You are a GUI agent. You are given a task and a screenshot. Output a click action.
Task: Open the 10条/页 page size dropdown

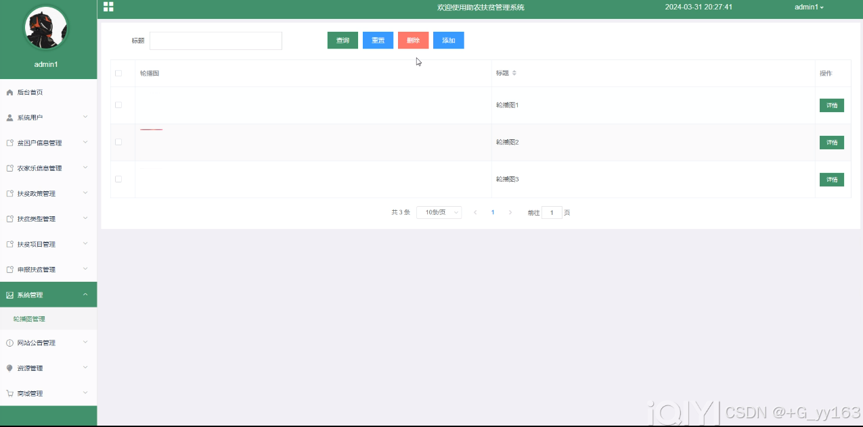pyautogui.click(x=439, y=212)
